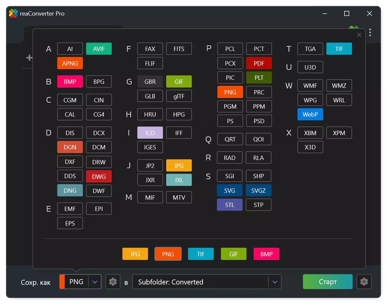The height and width of the screenshot is (304, 387).
Task: Pick the X3D format
Action: point(310,147)
